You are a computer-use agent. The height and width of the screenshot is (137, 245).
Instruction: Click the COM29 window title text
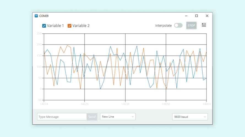[x=44, y=16]
